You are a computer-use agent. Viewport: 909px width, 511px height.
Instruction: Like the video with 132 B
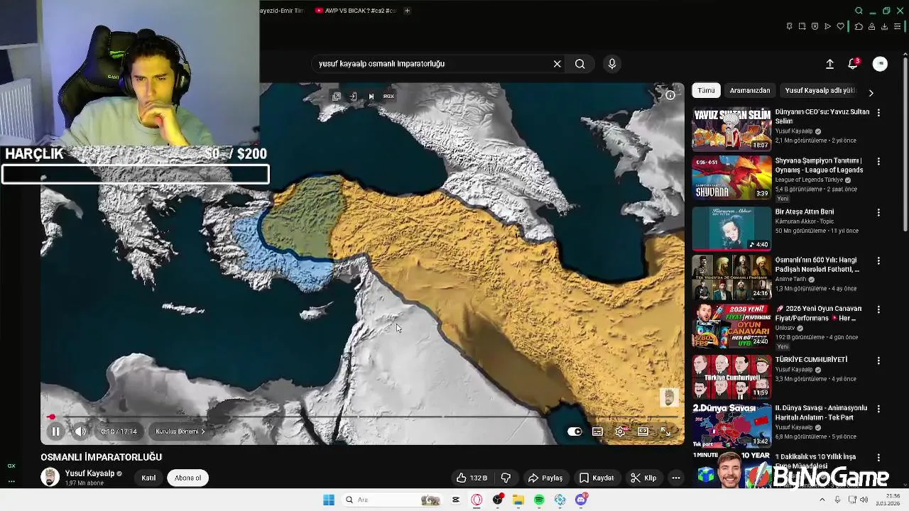tap(472, 478)
